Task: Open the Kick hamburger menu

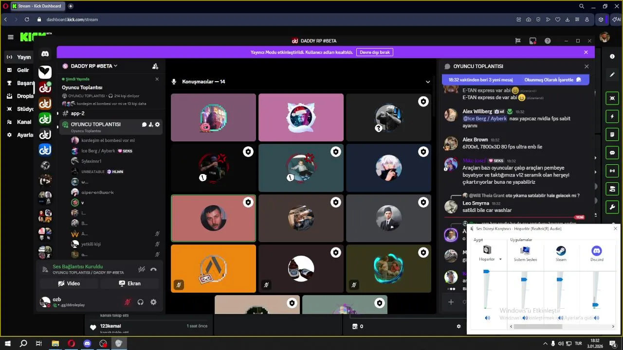Action: tap(11, 37)
